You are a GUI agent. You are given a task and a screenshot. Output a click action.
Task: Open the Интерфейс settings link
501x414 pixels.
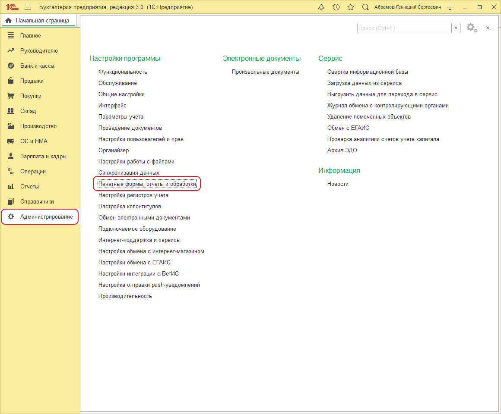(112, 105)
